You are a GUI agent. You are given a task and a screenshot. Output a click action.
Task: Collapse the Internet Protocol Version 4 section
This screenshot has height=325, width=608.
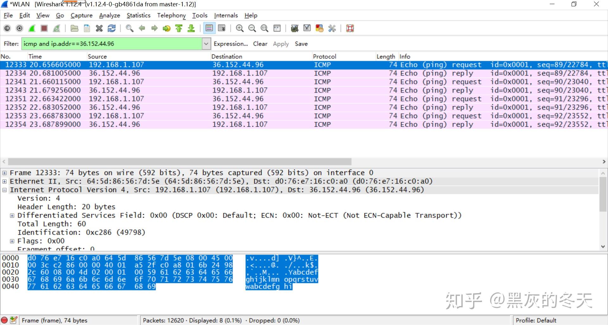(4, 190)
